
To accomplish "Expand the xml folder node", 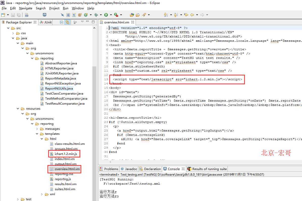I will [42, 194].
